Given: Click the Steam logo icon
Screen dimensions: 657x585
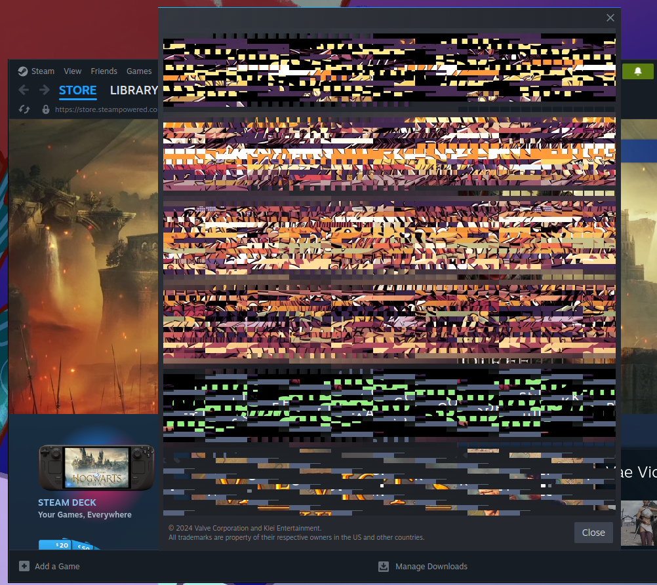Looking at the screenshot, I should pos(23,71).
